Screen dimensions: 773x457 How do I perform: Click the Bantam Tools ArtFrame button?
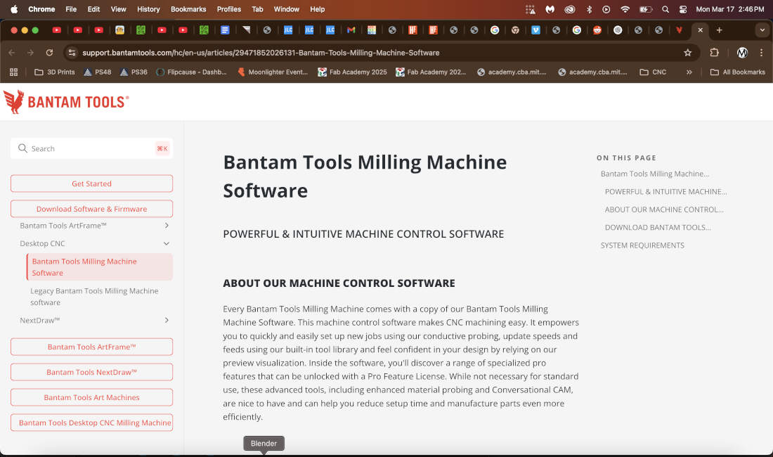coord(91,347)
